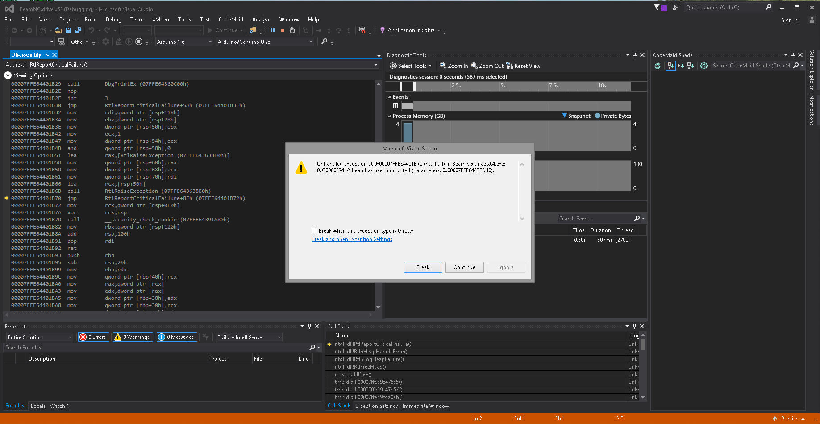Open the Entire Solution scope dropdown
The image size is (820, 424).
click(x=39, y=337)
